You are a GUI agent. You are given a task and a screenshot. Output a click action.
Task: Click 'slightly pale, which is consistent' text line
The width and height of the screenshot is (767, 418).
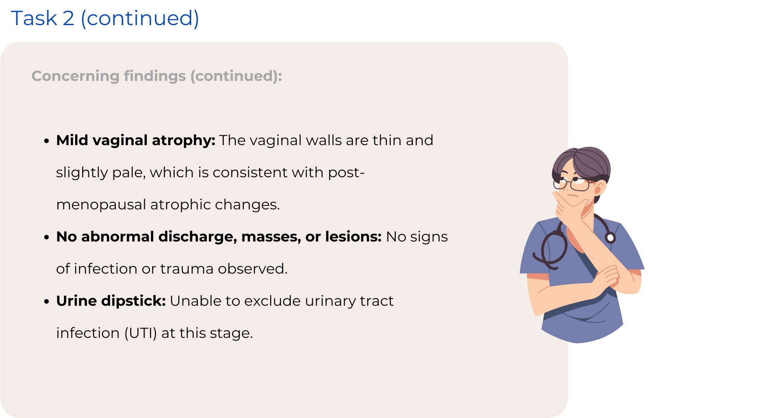coord(210,172)
